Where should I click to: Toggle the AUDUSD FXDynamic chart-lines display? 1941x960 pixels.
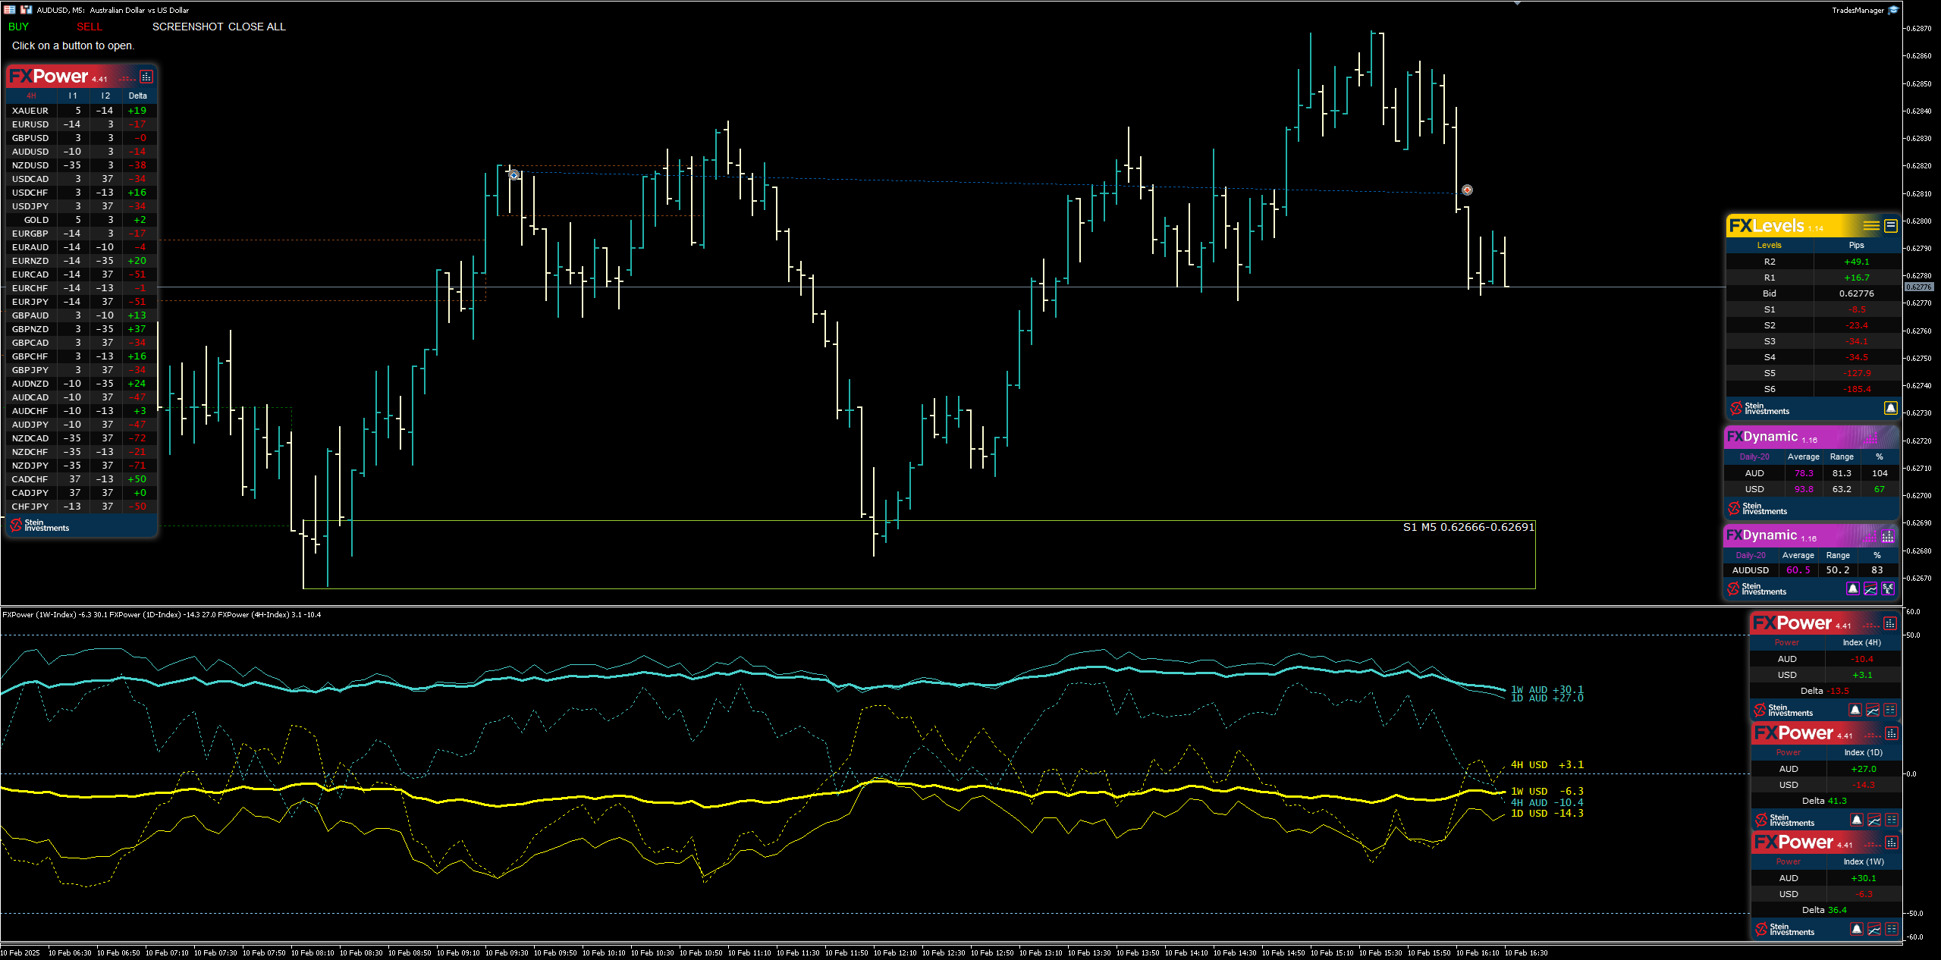pos(1870,588)
